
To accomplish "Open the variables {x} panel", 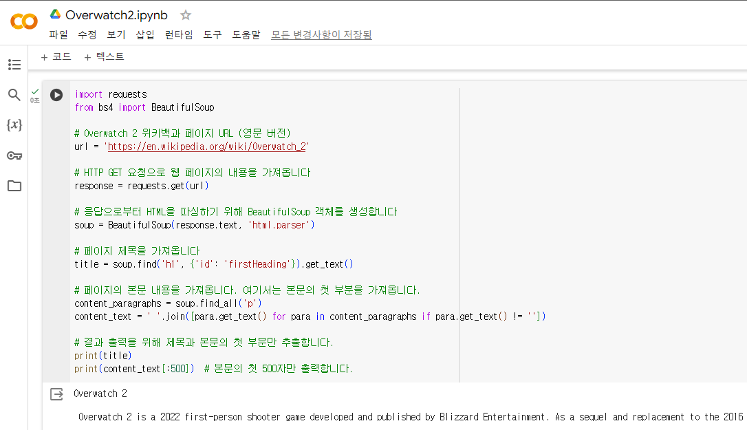I will [14, 125].
